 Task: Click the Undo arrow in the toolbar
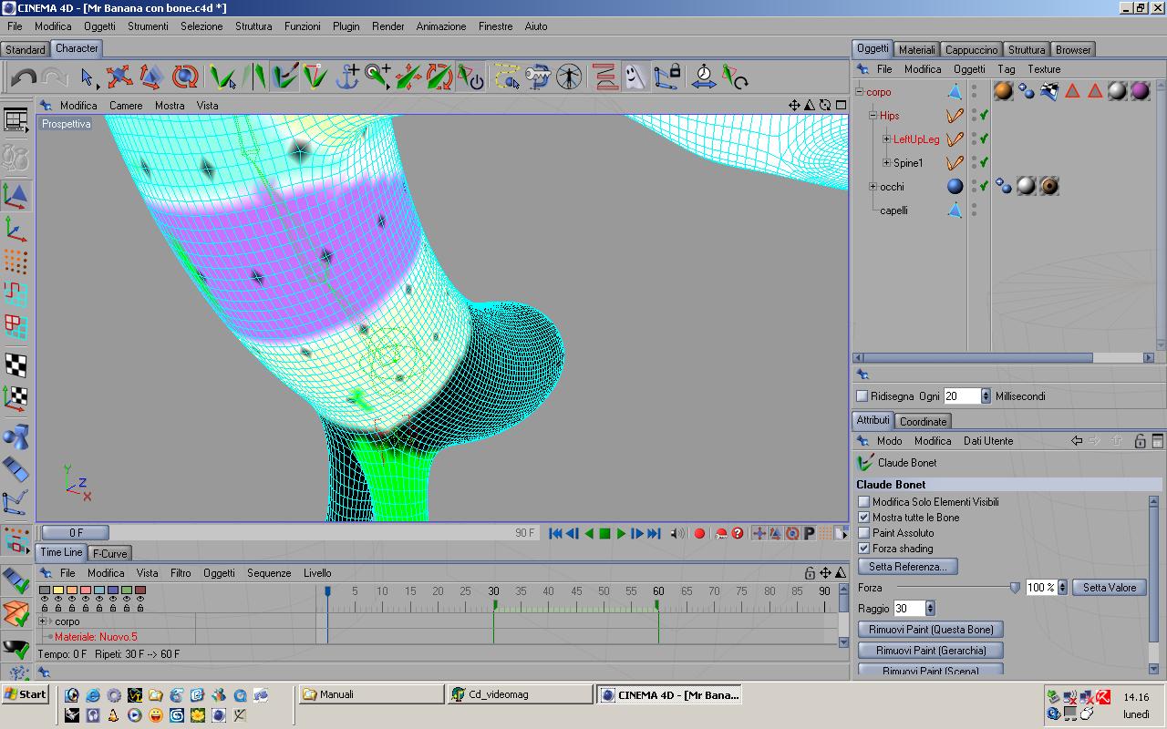23,77
